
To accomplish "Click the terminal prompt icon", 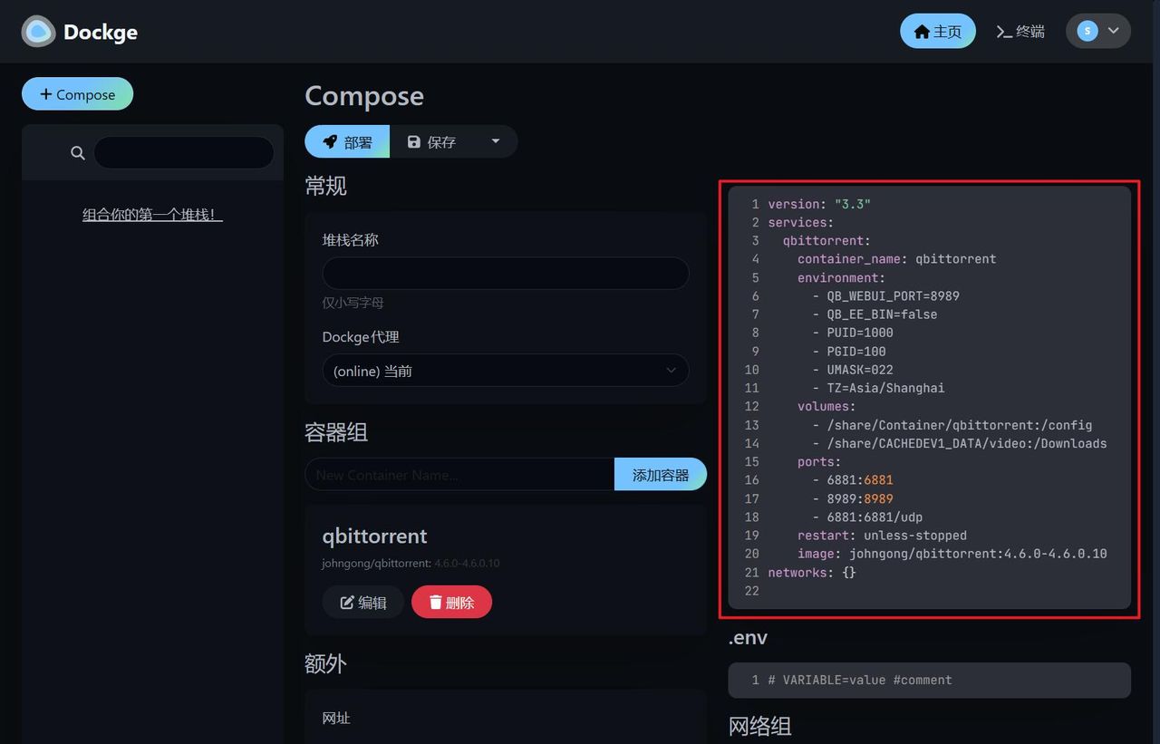I will pyautogui.click(x=1004, y=32).
